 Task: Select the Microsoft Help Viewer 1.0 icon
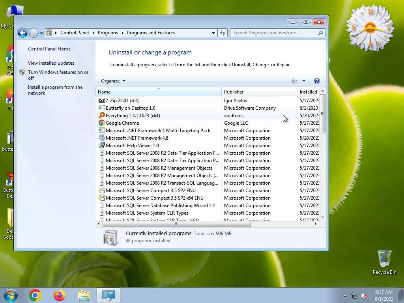101,145
